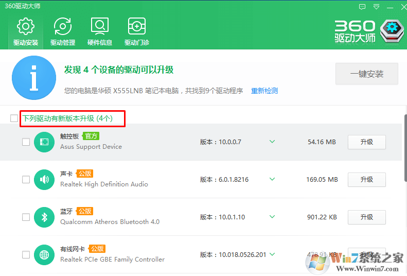
Task: Expand version dropdown for 声卡 driver
Action: 272,179
